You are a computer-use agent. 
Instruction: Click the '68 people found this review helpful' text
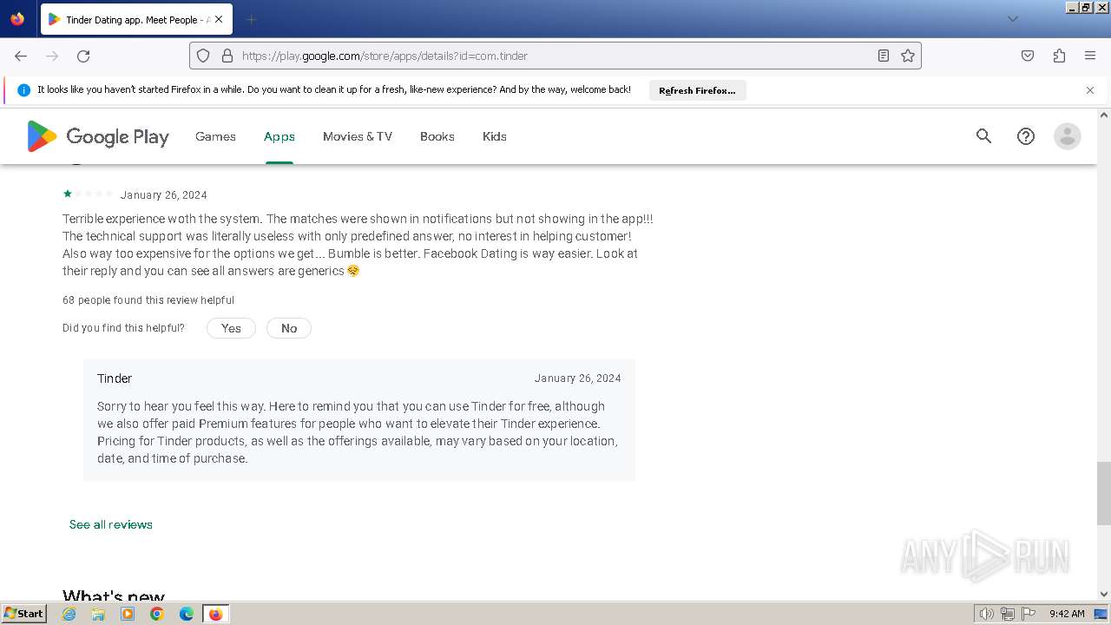pyautogui.click(x=148, y=300)
